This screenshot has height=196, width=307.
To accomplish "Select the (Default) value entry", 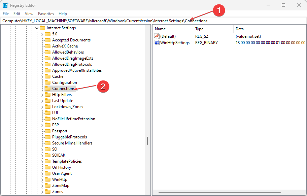I will pyautogui.click(x=168, y=36).
